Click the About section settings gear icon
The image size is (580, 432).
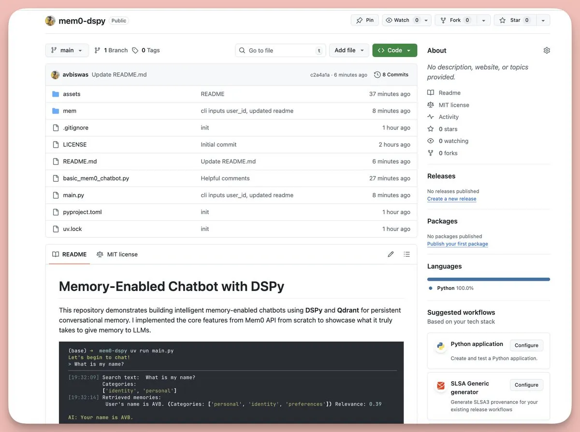pos(547,50)
